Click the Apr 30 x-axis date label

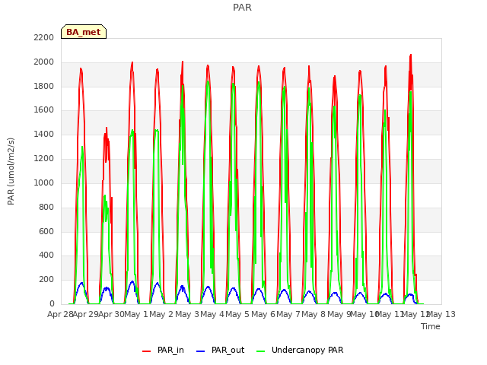point(111,314)
